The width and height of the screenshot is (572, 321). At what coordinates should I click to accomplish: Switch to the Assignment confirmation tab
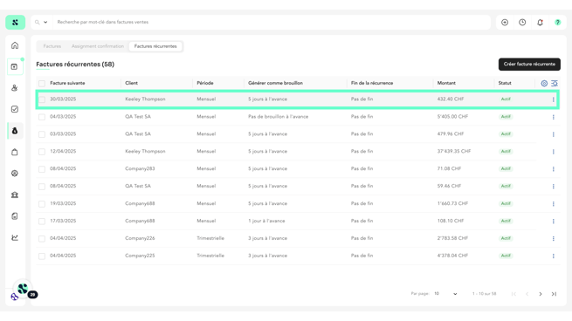click(x=98, y=46)
